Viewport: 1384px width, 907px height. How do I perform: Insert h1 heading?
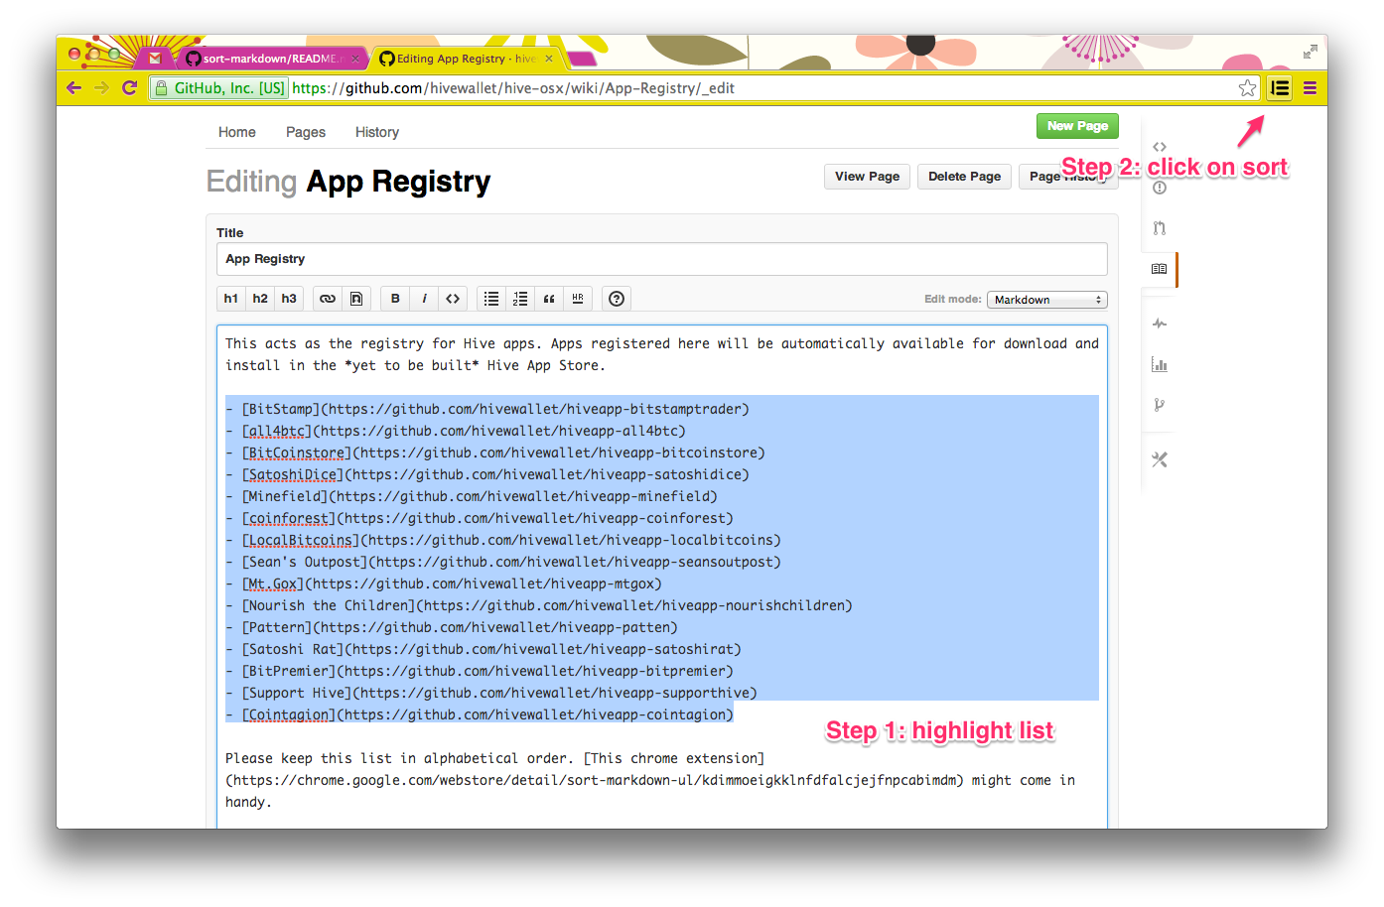pyautogui.click(x=231, y=299)
